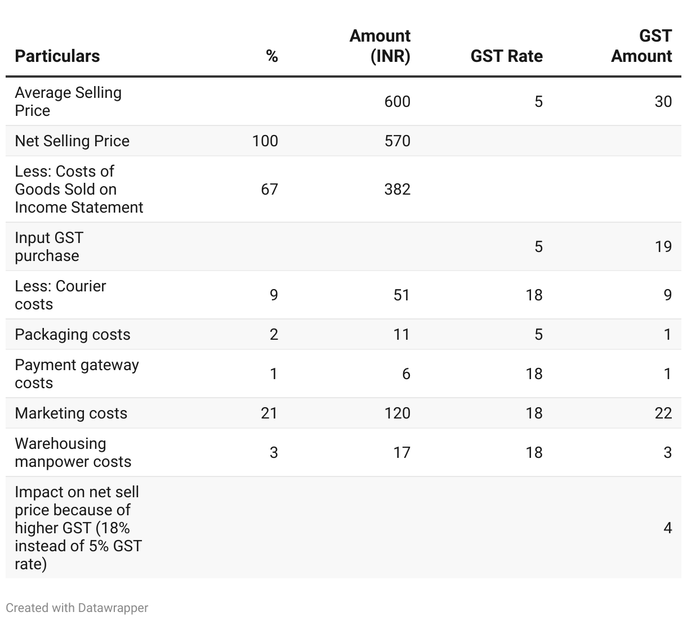
Task: Open the Created with Datawrapper link
Action: (x=77, y=607)
